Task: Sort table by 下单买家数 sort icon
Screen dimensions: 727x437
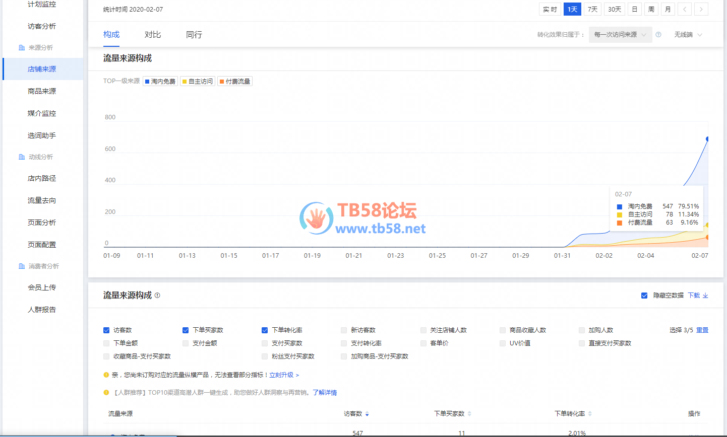Action: pyautogui.click(x=469, y=414)
